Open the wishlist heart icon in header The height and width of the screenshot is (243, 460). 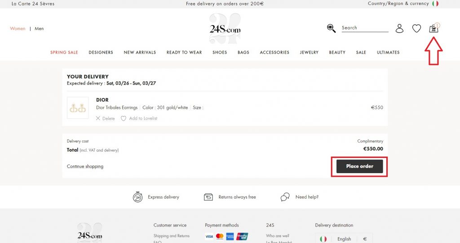[x=416, y=29]
